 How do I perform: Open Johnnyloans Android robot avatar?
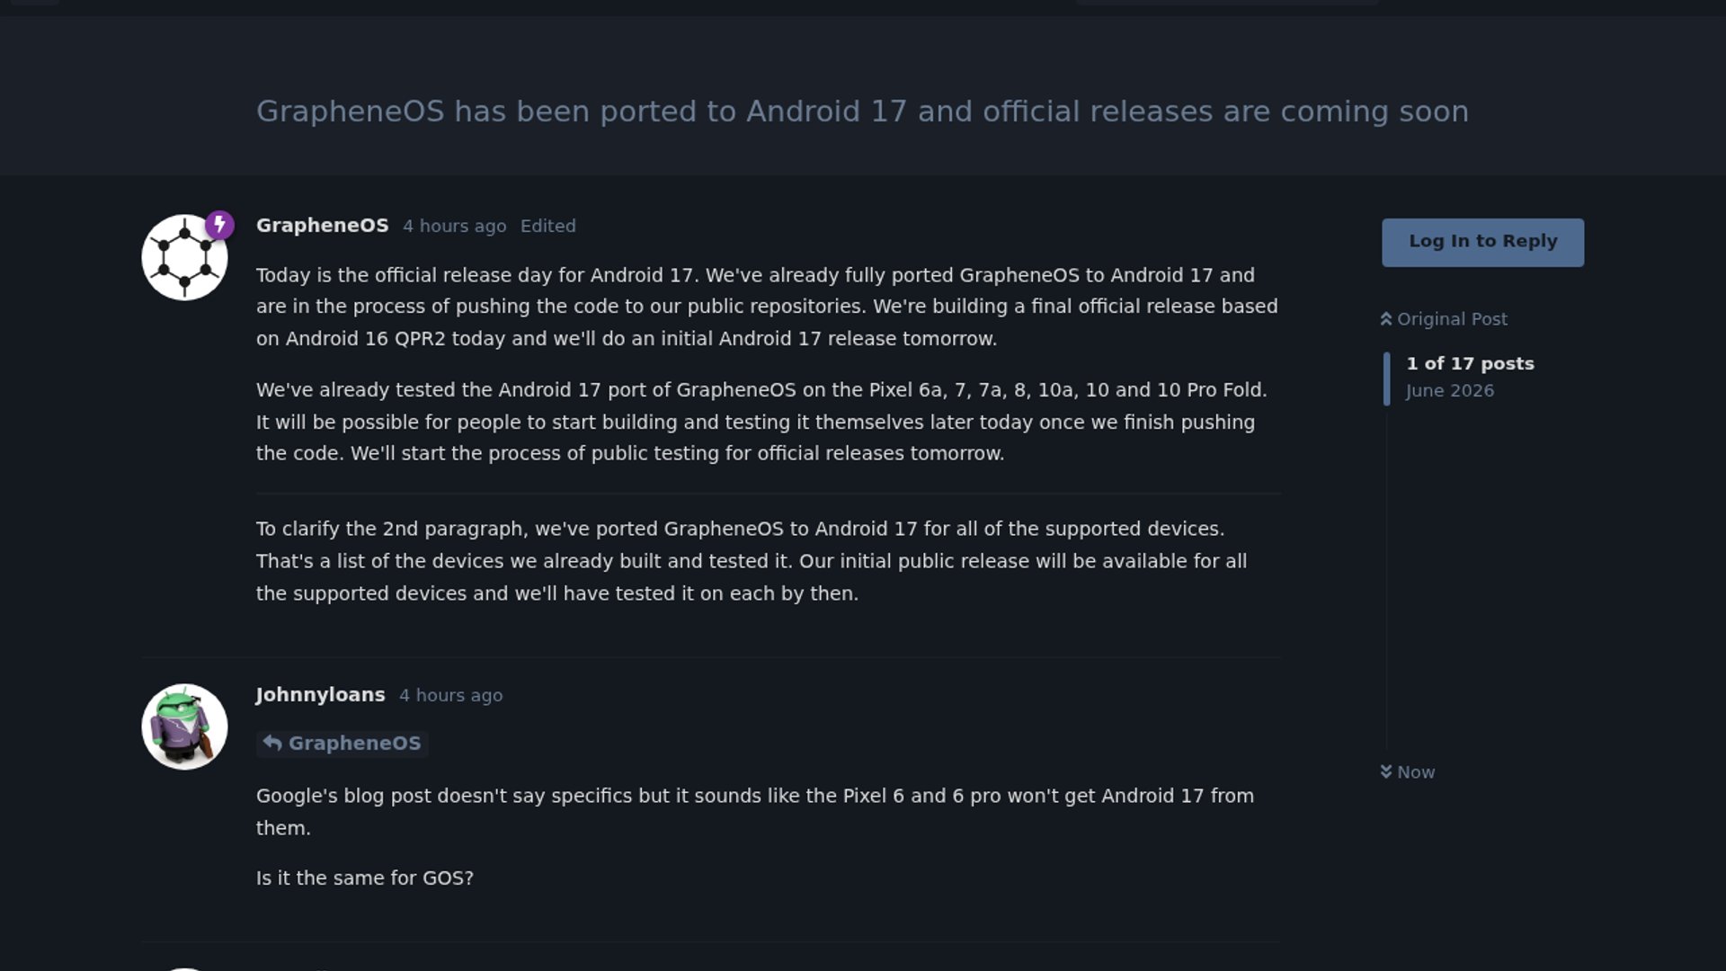[184, 726]
